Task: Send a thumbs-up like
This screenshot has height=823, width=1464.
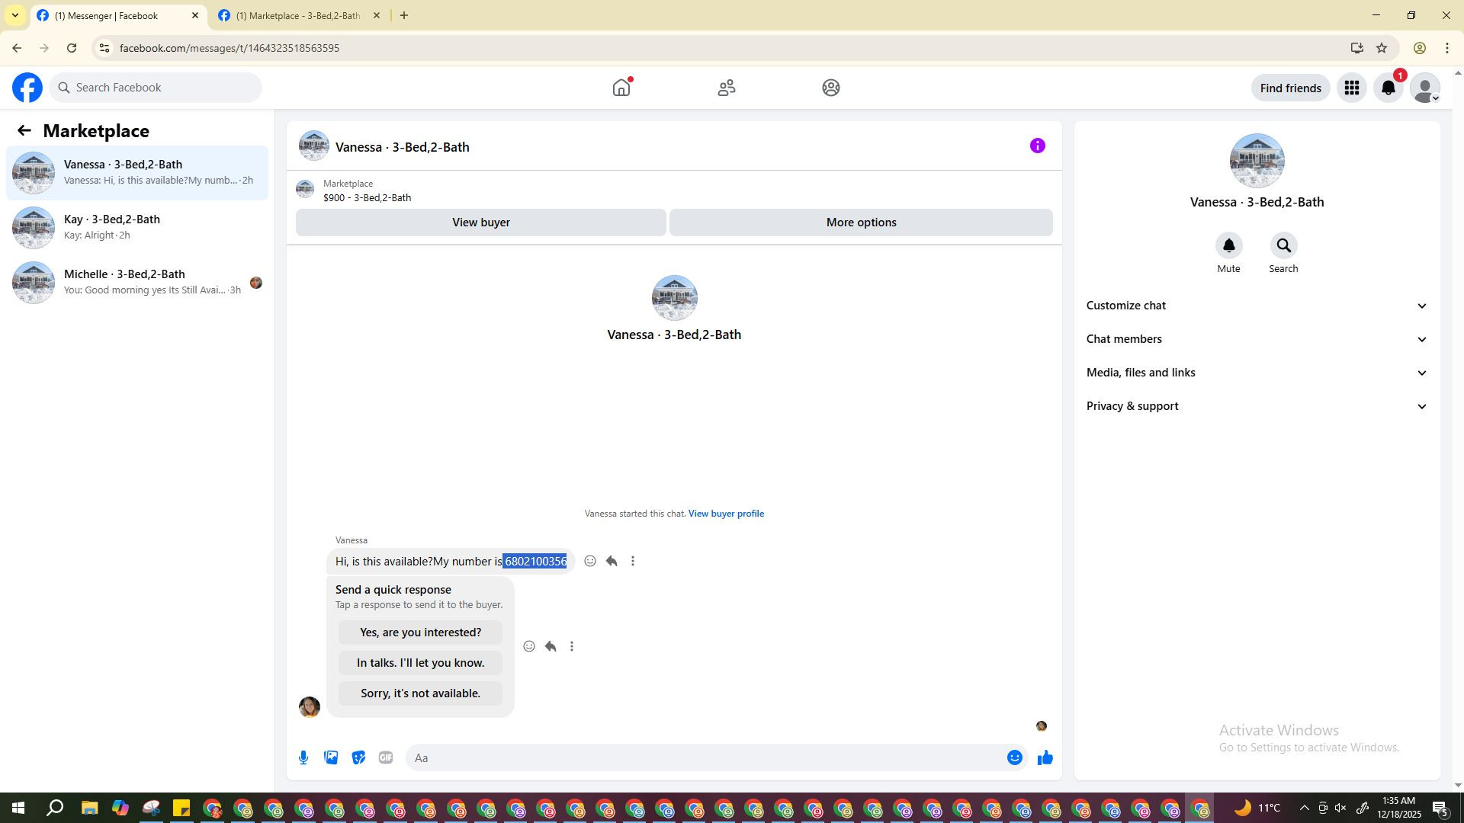Action: pos(1045,757)
